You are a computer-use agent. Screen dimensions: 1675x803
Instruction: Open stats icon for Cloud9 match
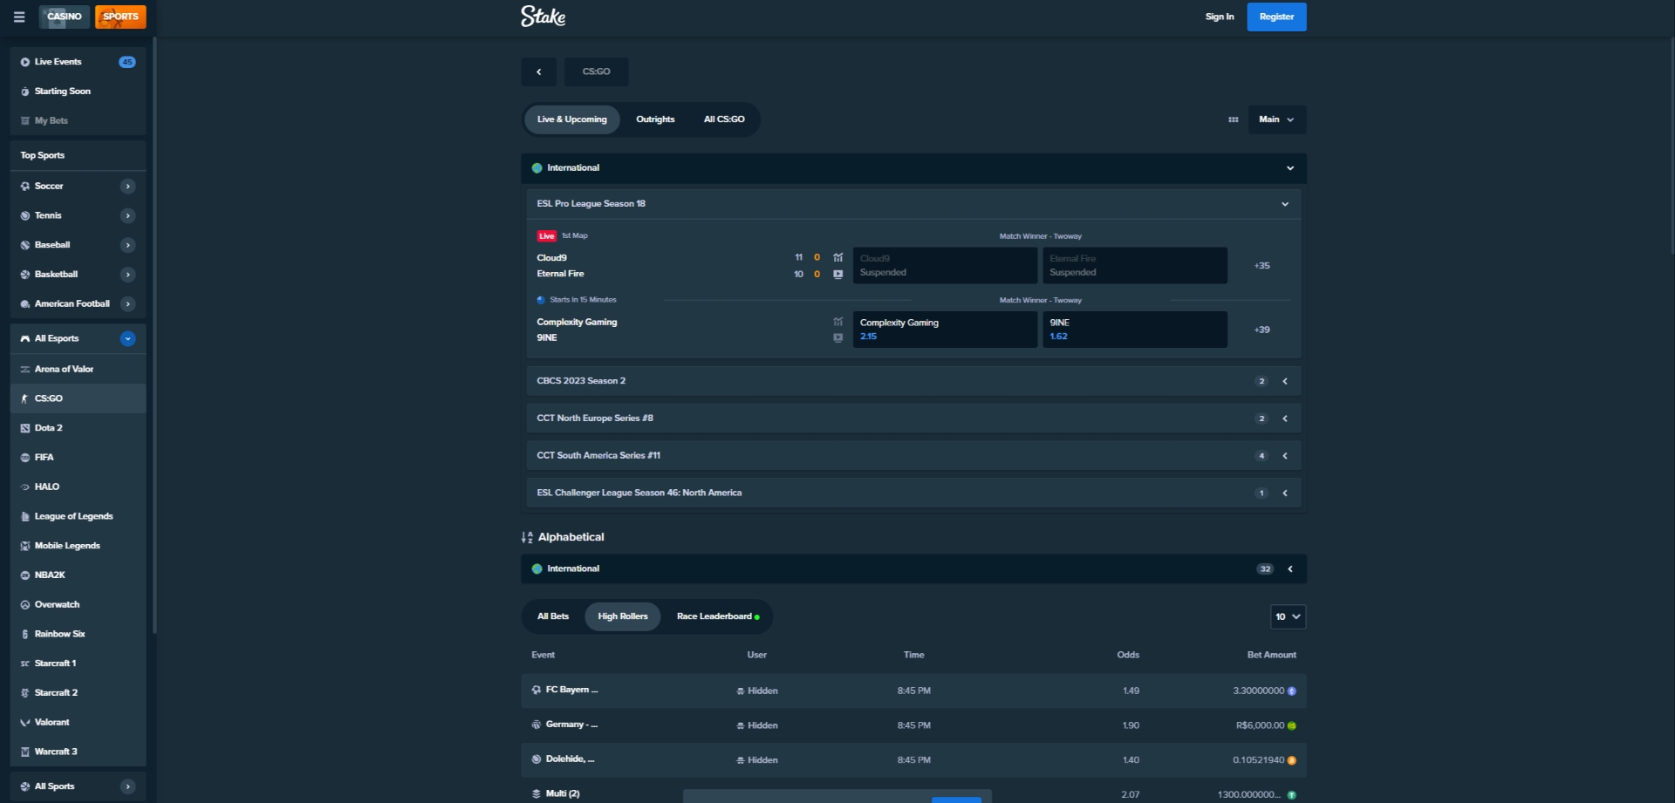837,257
